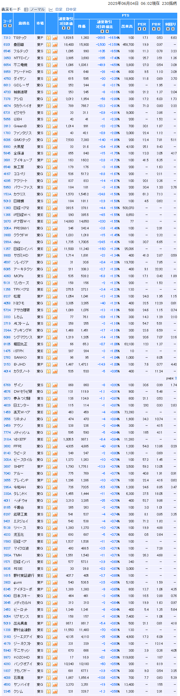Open news icon for ダイサン row
Image resolution: width=180 pixels, height=696 pixels.
(49, 78)
